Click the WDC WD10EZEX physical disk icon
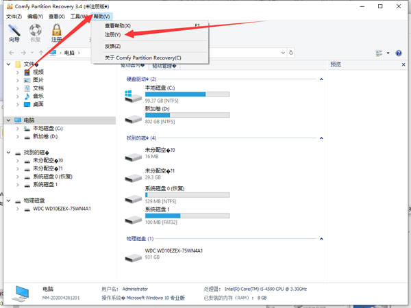Screen dimensions: 411x308 pos(133,258)
